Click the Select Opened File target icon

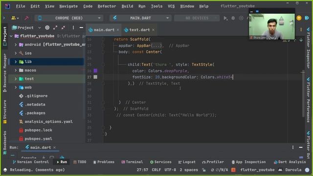click(47, 27)
